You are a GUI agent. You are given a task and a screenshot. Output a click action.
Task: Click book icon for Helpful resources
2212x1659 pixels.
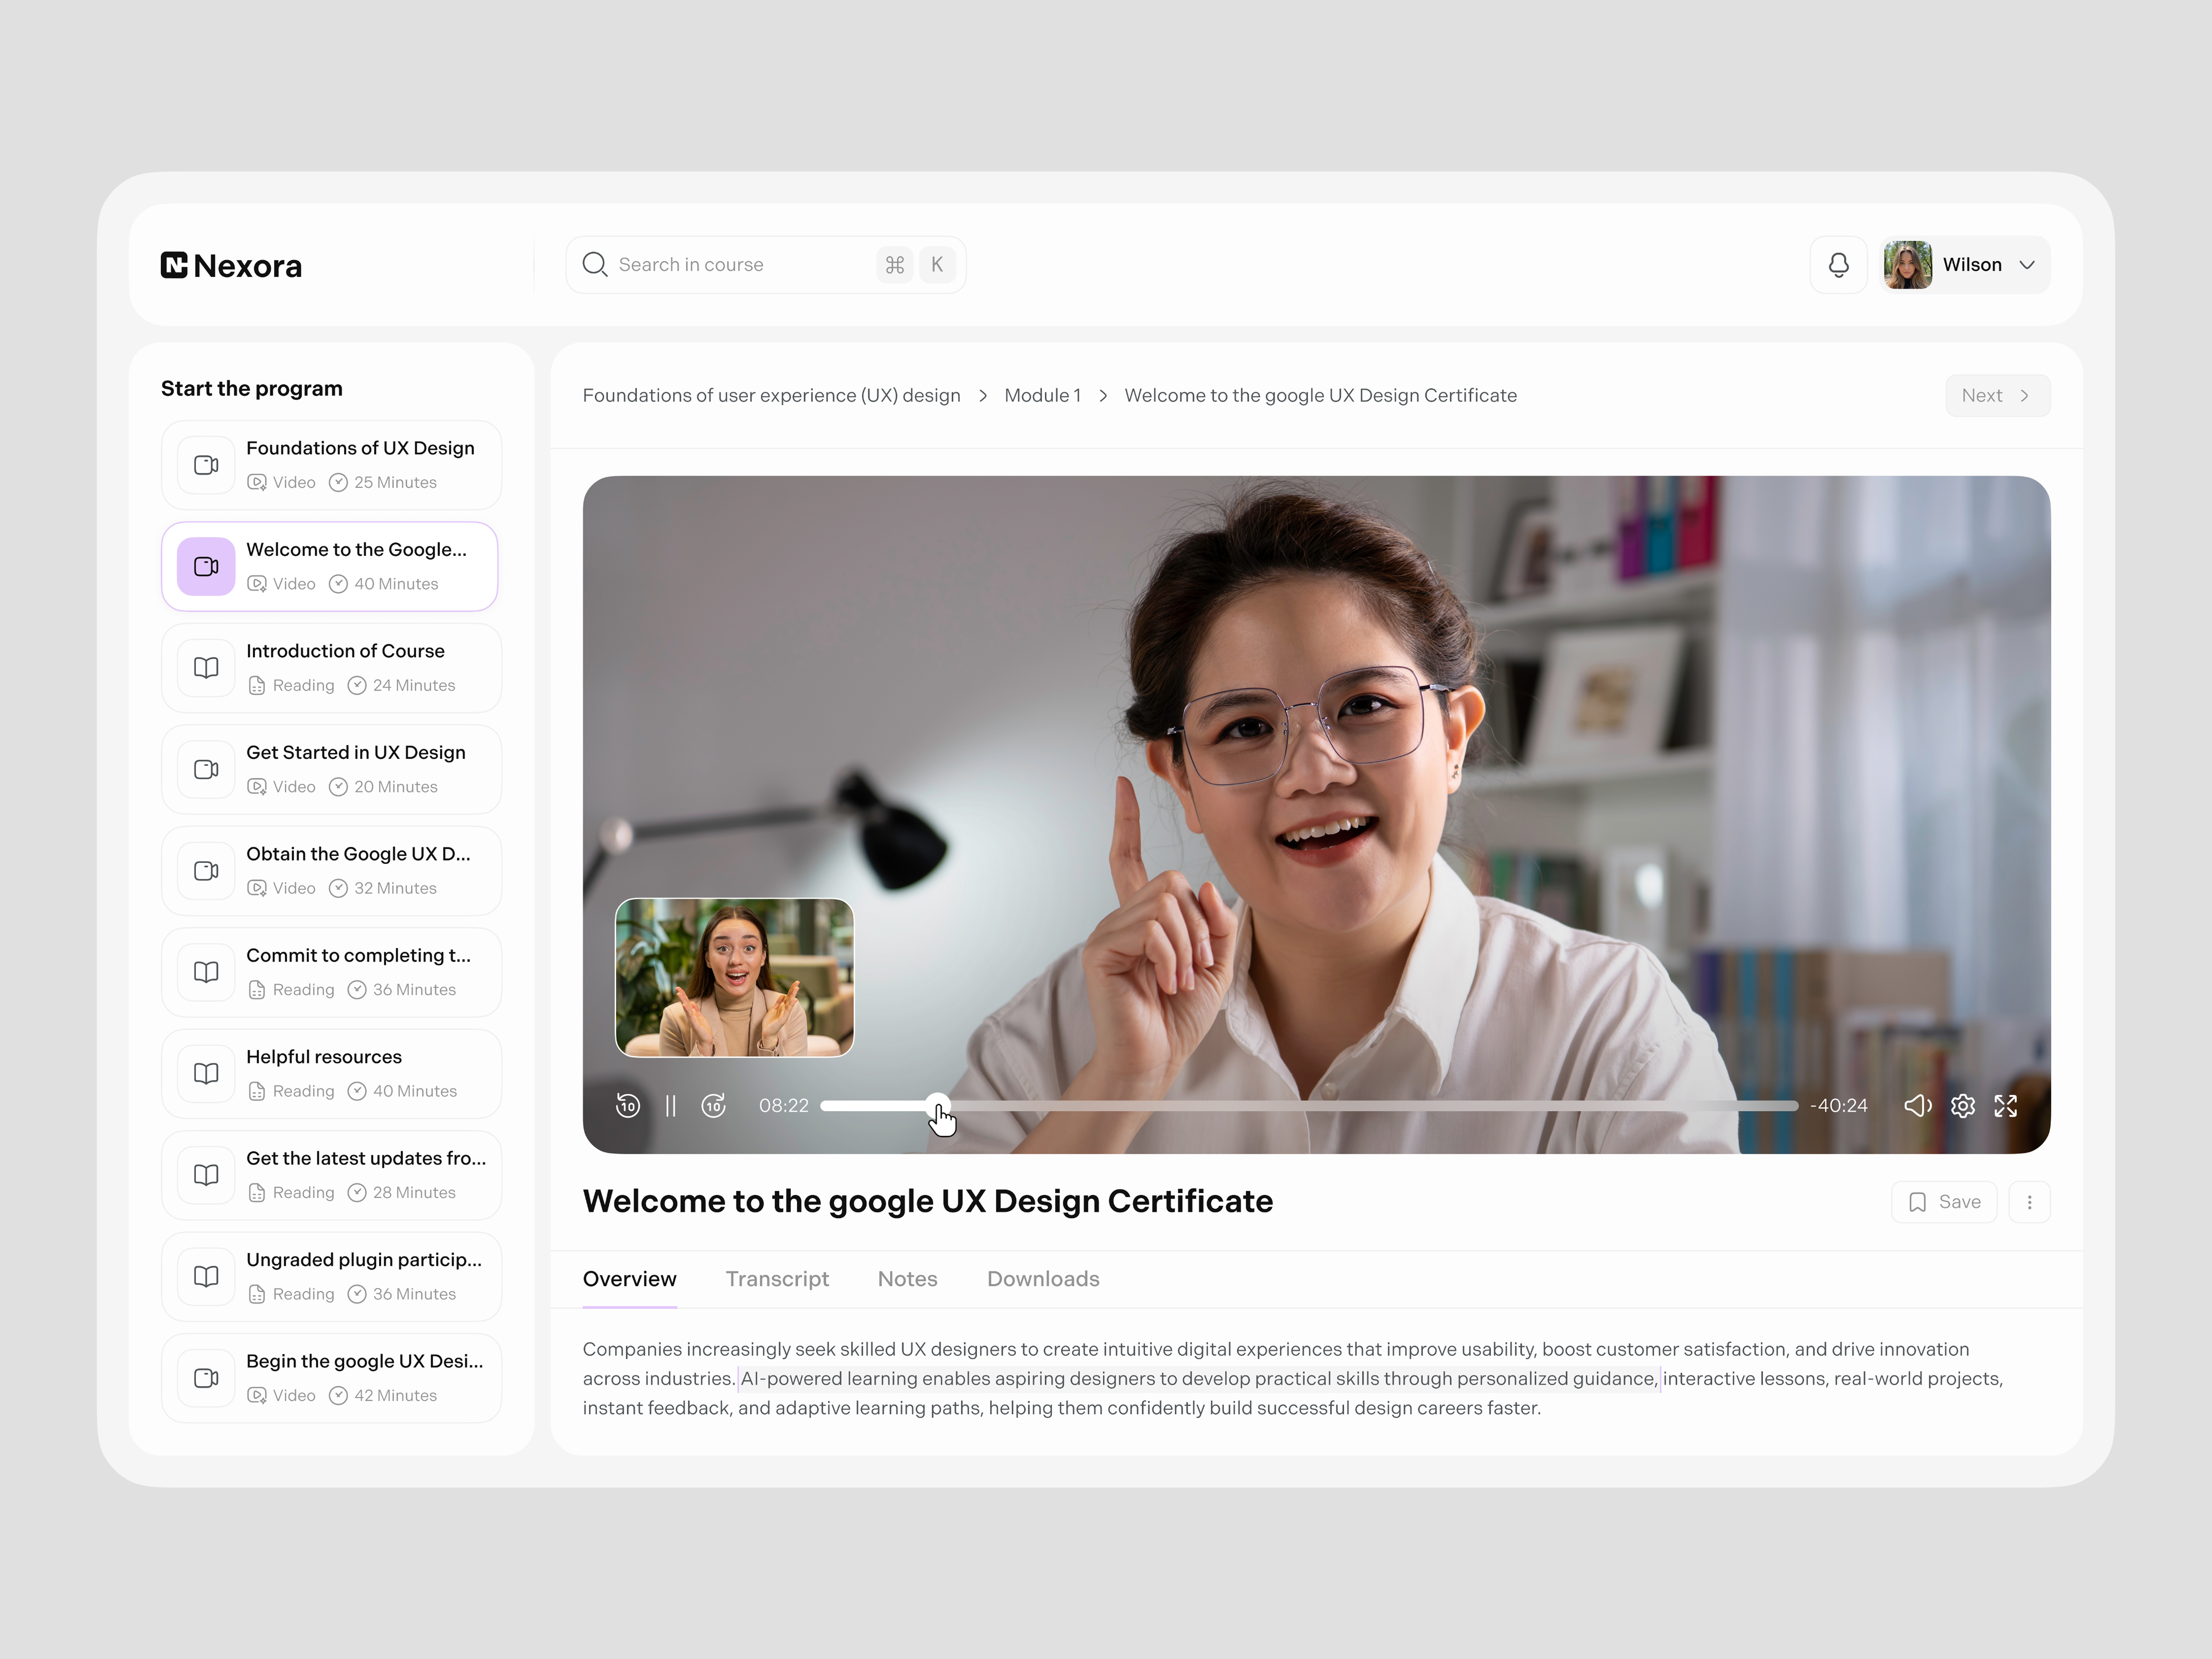coord(206,1074)
